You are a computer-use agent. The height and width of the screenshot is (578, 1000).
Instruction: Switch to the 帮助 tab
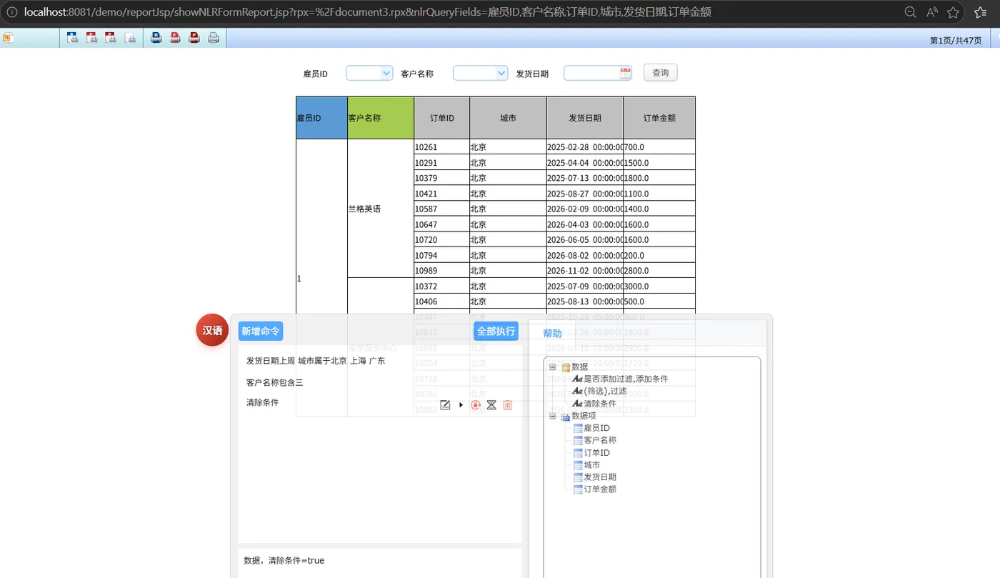pos(552,333)
